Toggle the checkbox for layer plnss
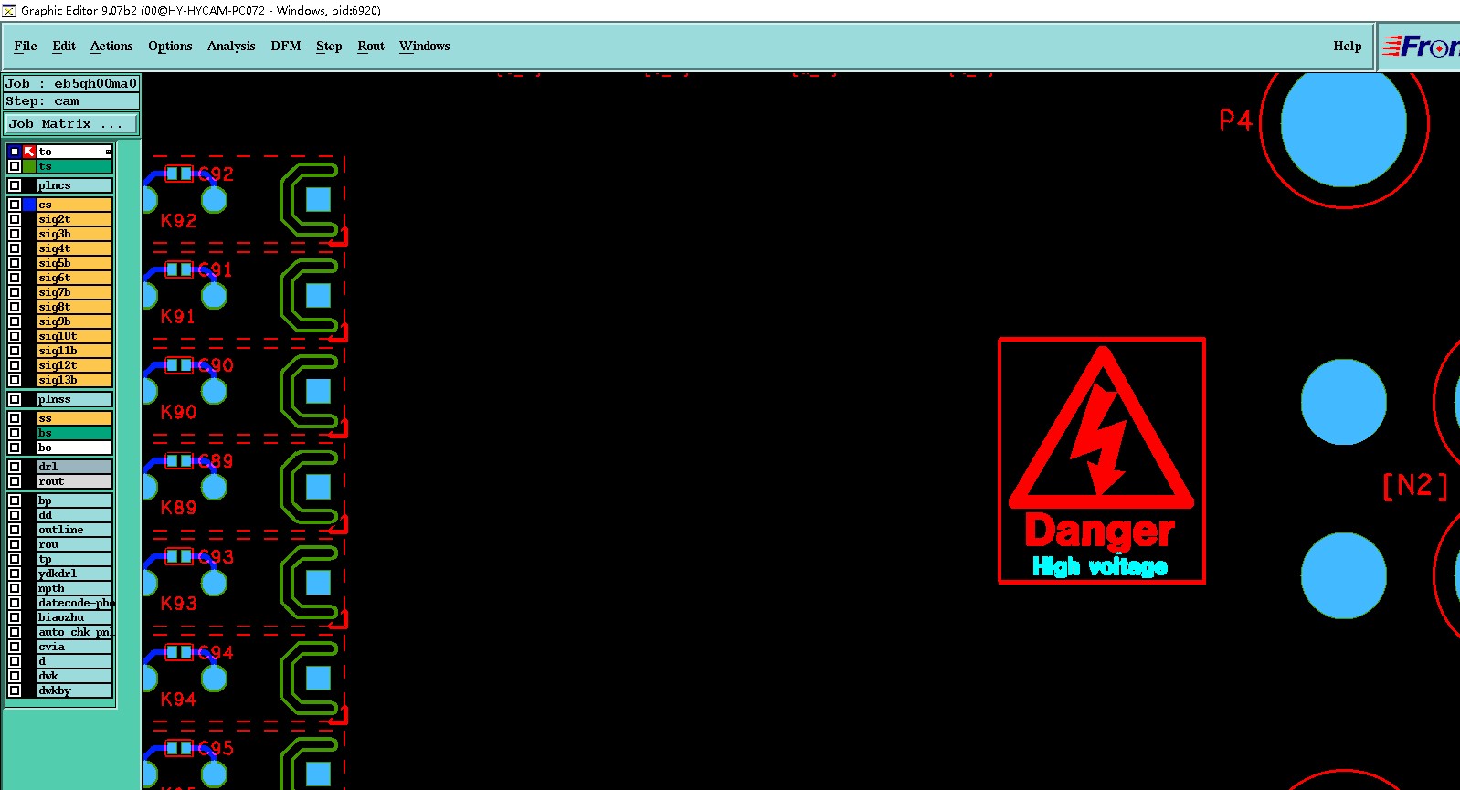This screenshot has height=790, width=1460. (x=15, y=399)
